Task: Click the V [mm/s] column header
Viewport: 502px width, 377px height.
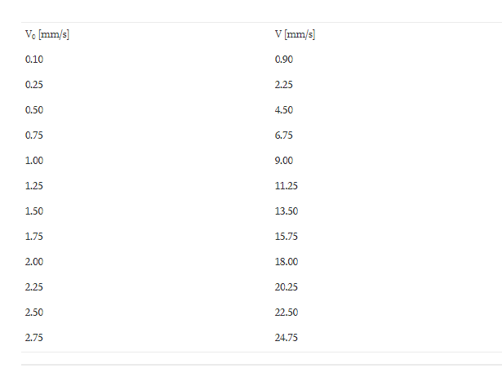Action: coord(295,34)
